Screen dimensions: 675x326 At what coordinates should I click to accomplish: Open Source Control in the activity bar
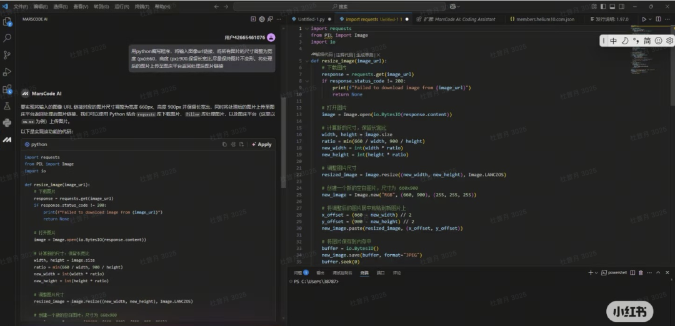7,55
